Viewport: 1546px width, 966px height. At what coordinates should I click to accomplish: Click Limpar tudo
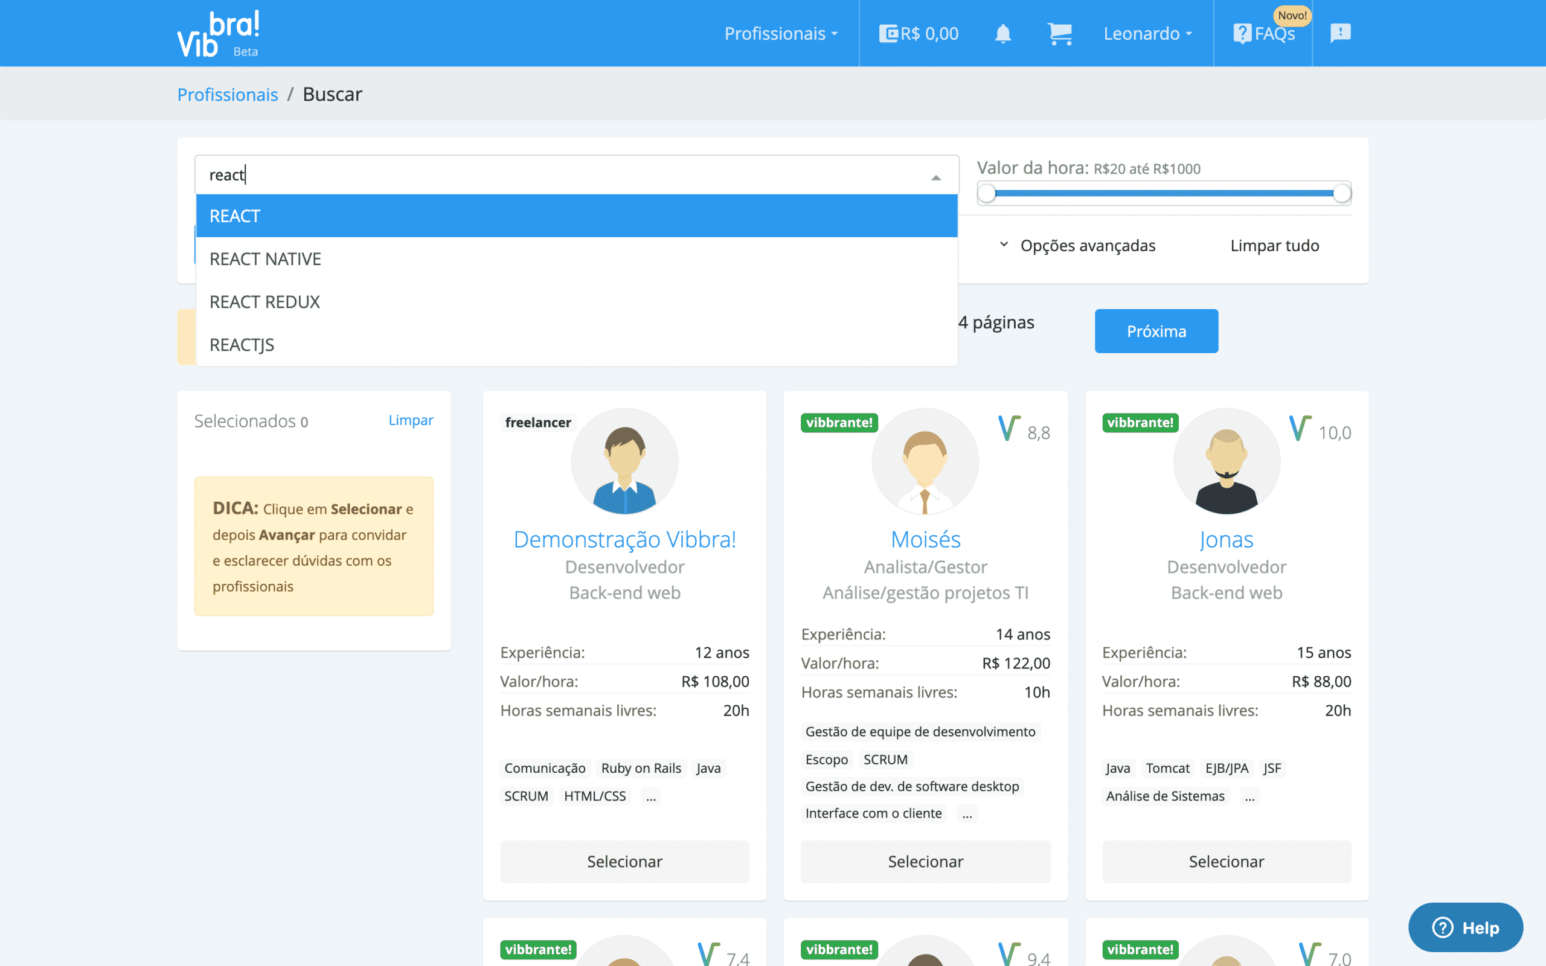pos(1274,245)
